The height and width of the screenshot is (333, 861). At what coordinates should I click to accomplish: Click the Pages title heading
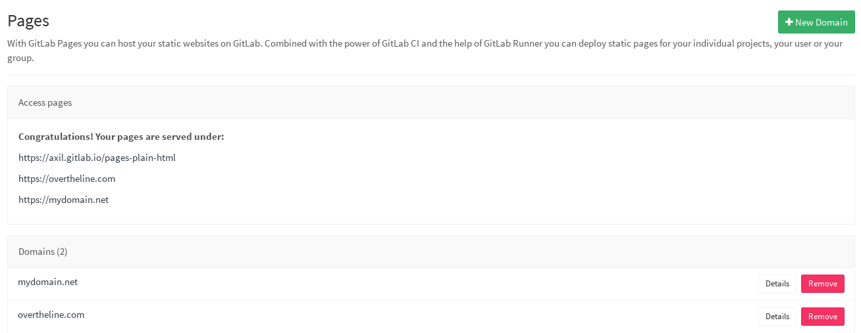[x=28, y=20]
